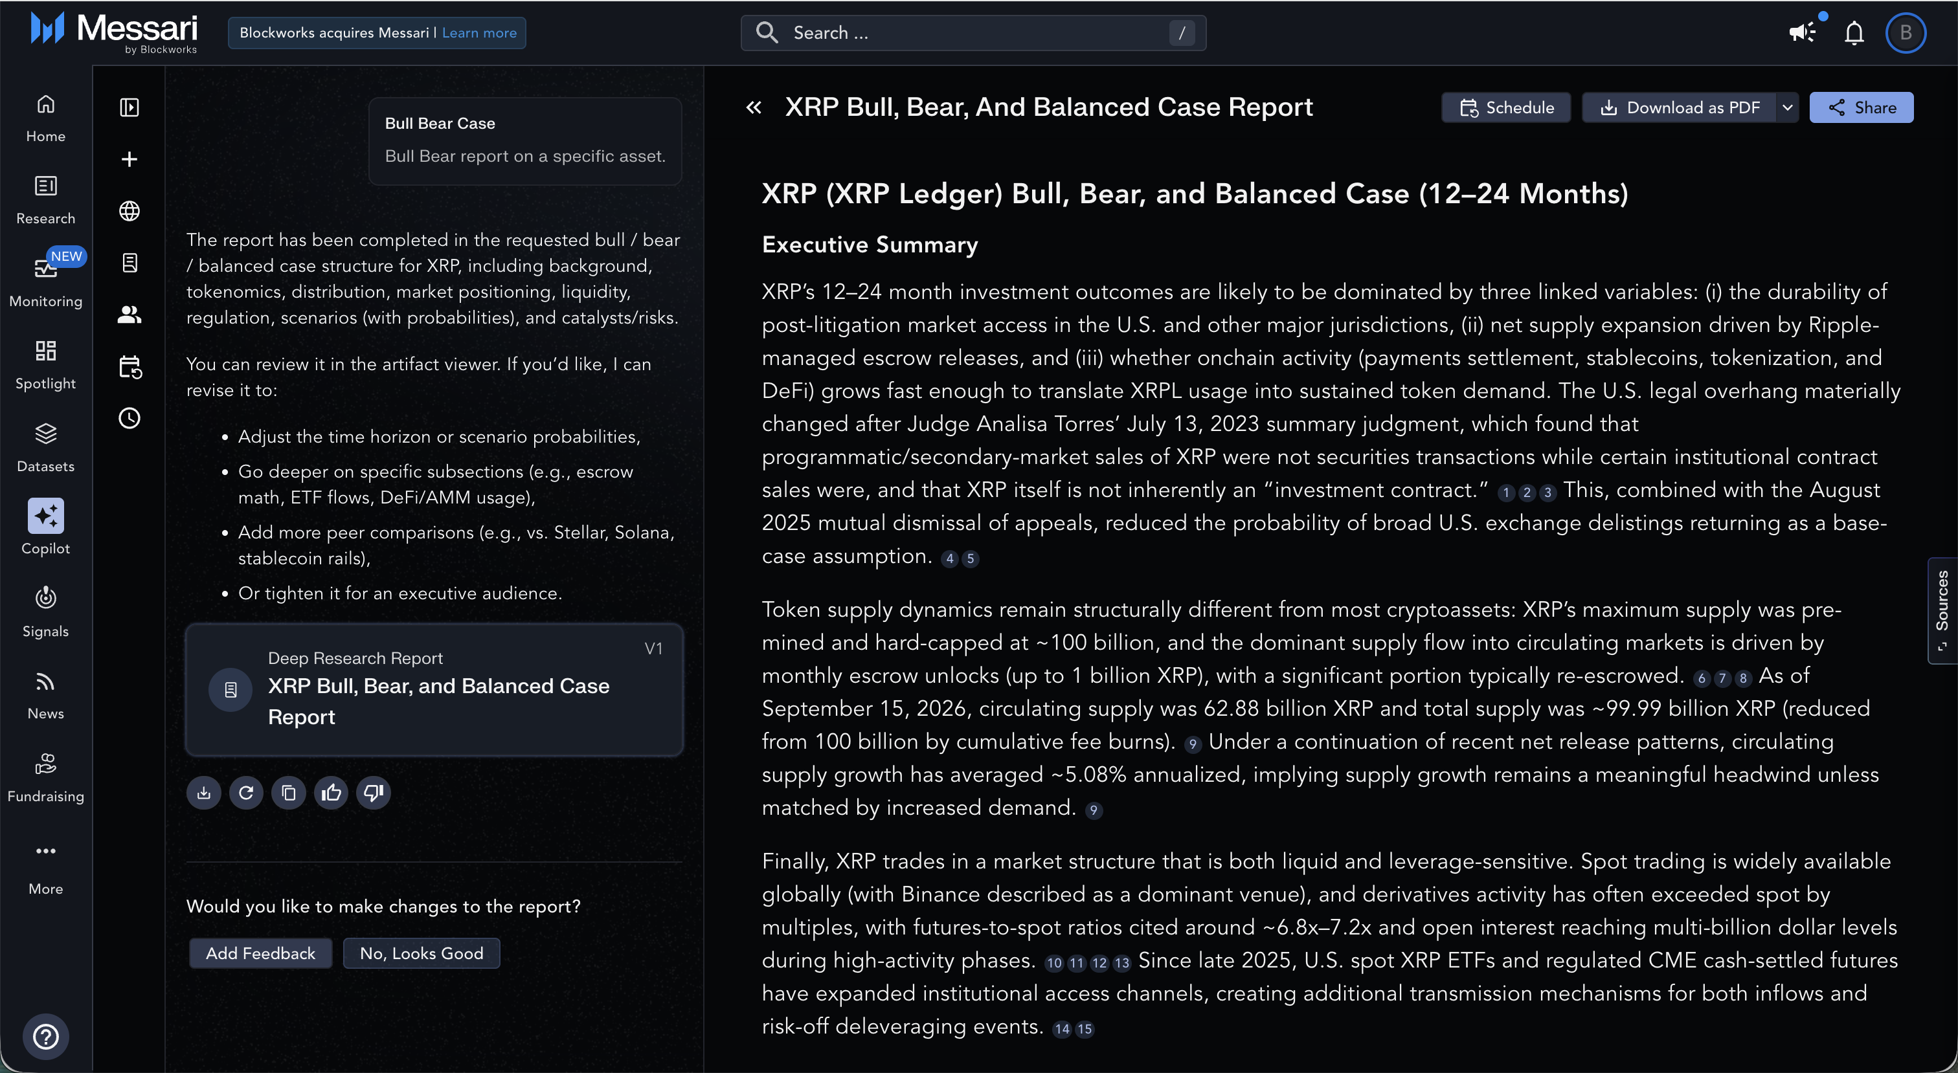Image resolution: width=1958 pixels, height=1073 pixels.
Task: Click the people icon in secondary sidebar
Action: point(129,315)
